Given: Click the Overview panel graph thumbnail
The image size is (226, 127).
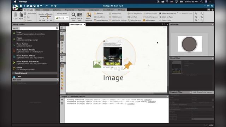Looking at the screenshot, I should [190, 44].
